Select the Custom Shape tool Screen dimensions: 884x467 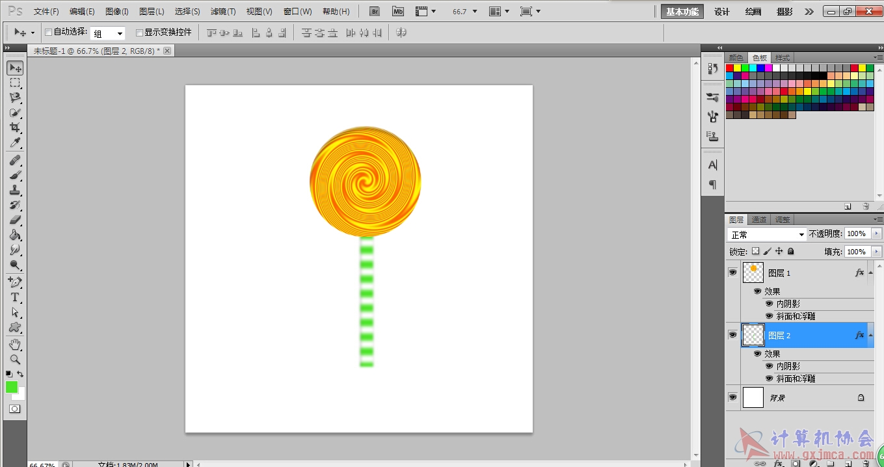pos(15,327)
